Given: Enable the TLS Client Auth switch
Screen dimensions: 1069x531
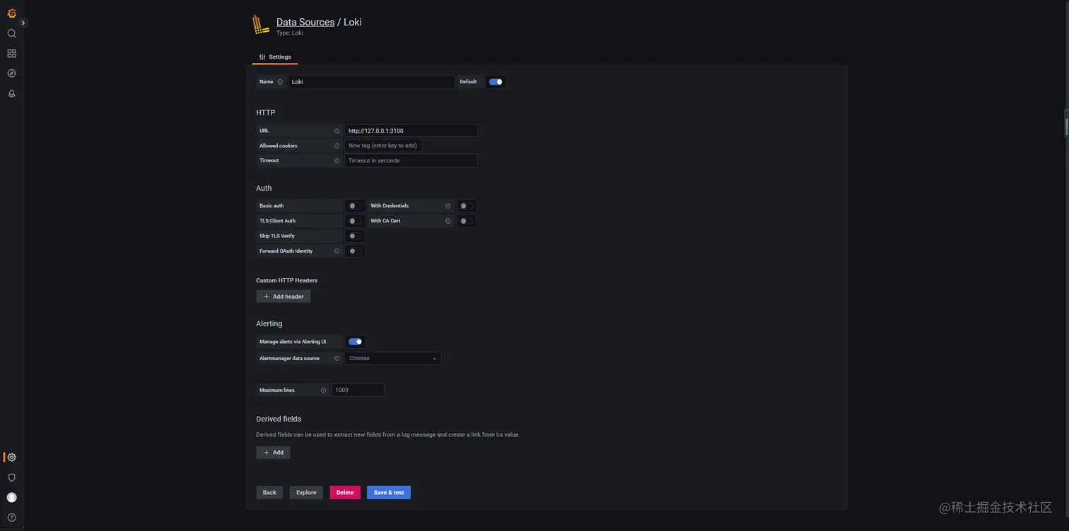Looking at the screenshot, I should pyautogui.click(x=355, y=221).
